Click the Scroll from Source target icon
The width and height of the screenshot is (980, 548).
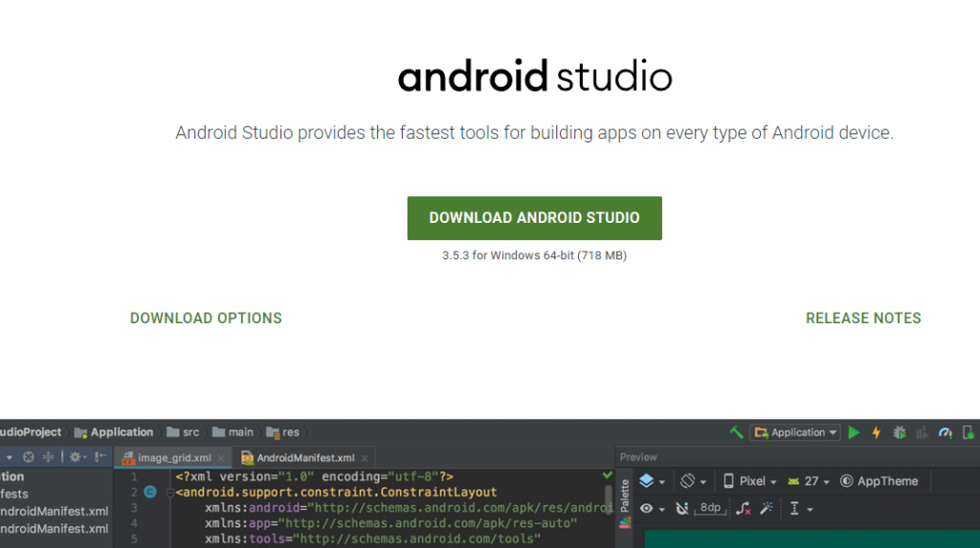tap(28, 457)
